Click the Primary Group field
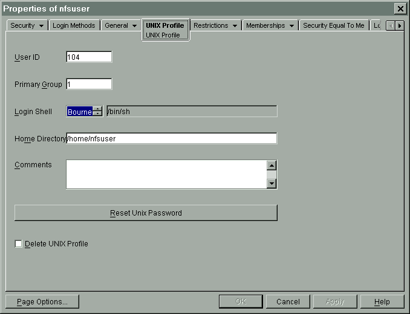 [89, 84]
